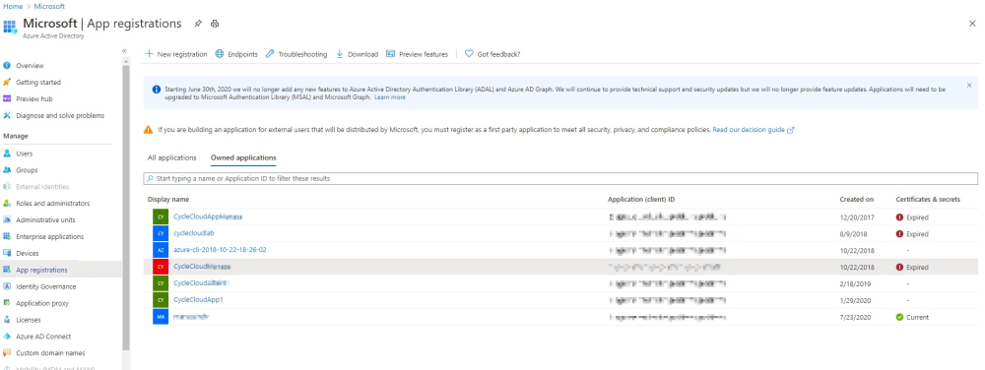The height and width of the screenshot is (370, 985).
Task: Click the sidebar vertical scrollbar
Action: 126,207
